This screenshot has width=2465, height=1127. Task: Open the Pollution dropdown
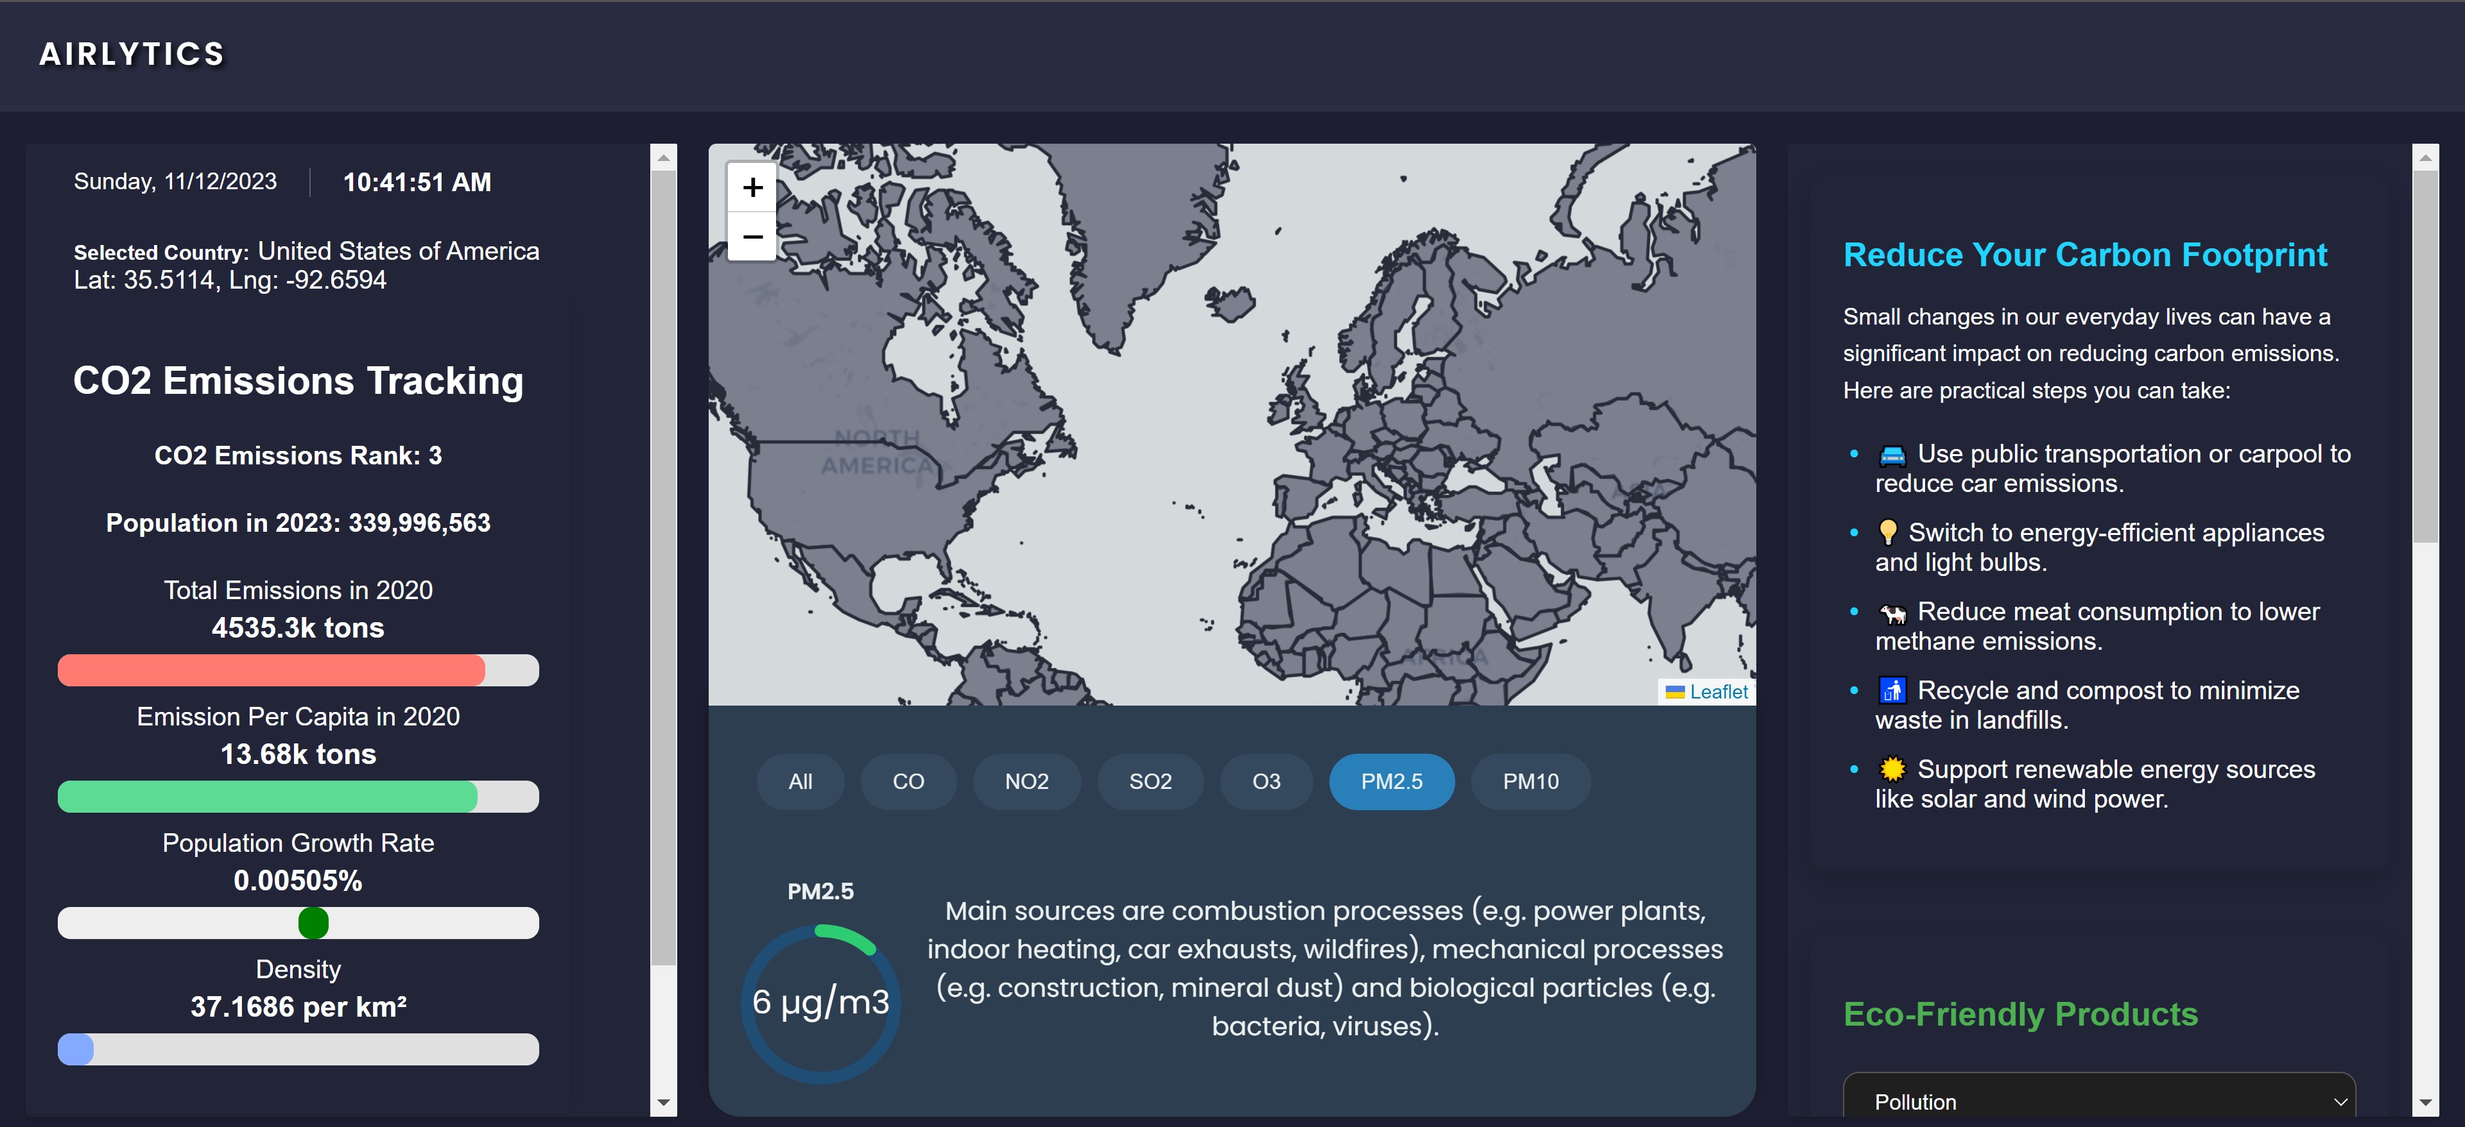[2098, 1100]
